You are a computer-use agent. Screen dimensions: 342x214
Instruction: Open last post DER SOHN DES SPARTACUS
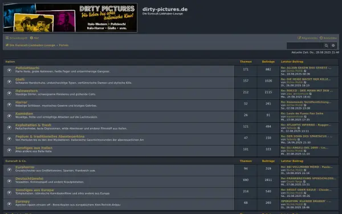(x=307, y=136)
